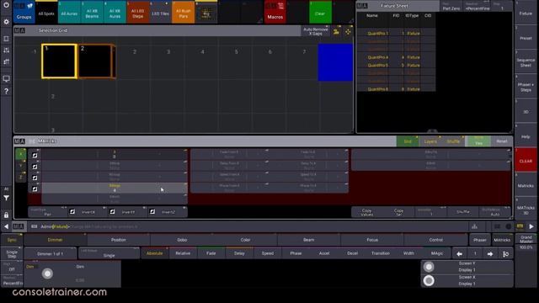Click the yellow icon left of the play arrow

tap(520, 226)
